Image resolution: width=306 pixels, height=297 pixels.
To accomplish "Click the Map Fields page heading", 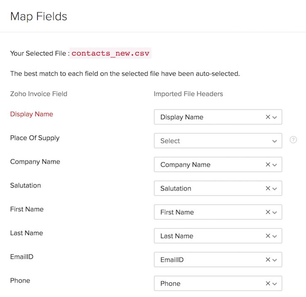I will [39, 17].
